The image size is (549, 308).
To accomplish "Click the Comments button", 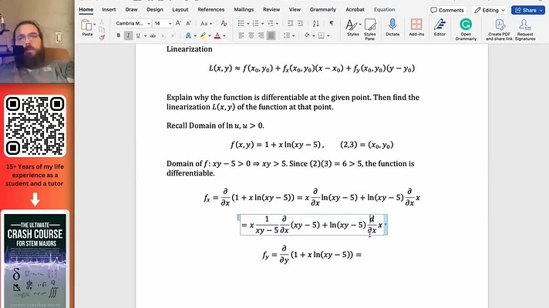I will [446, 10].
